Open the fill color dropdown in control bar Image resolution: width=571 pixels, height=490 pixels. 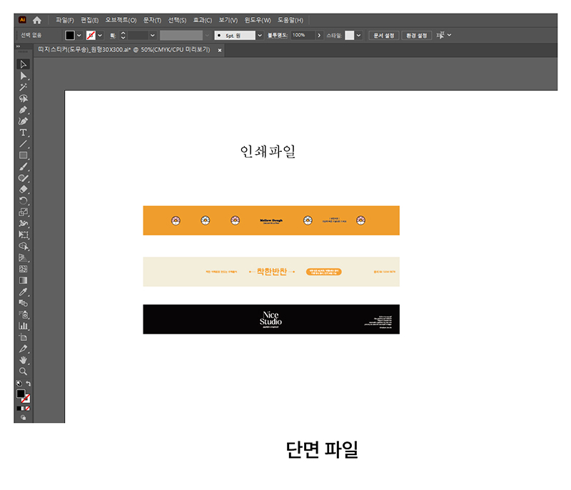[79, 35]
